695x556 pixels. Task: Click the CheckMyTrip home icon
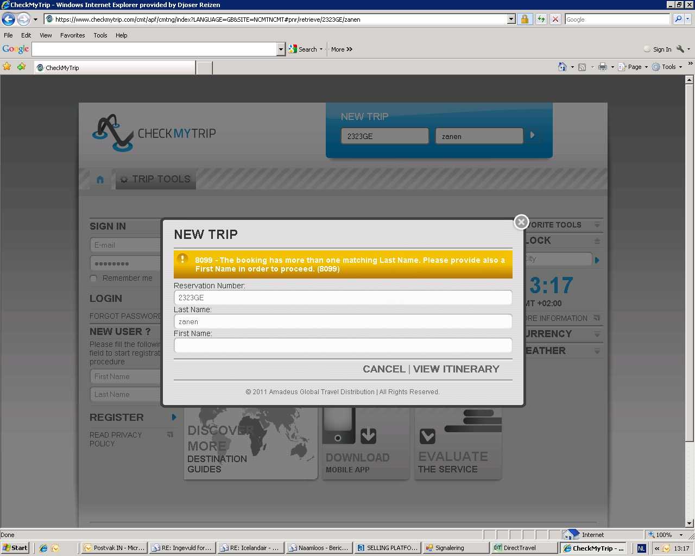(100, 180)
